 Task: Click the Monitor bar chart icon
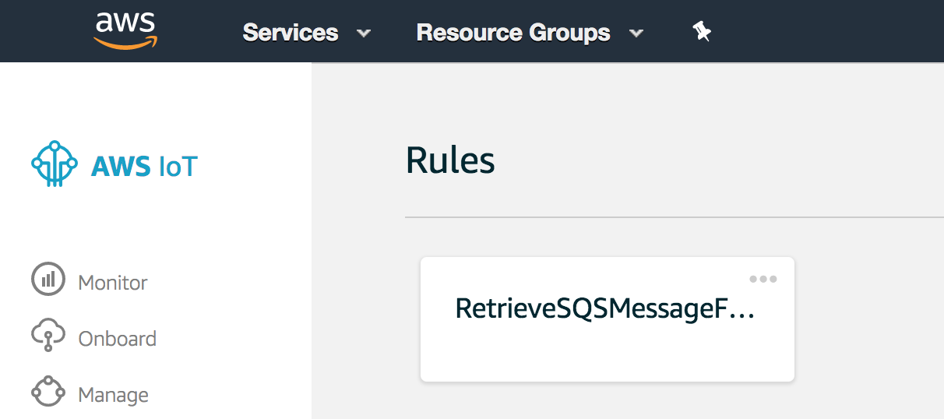(x=48, y=280)
